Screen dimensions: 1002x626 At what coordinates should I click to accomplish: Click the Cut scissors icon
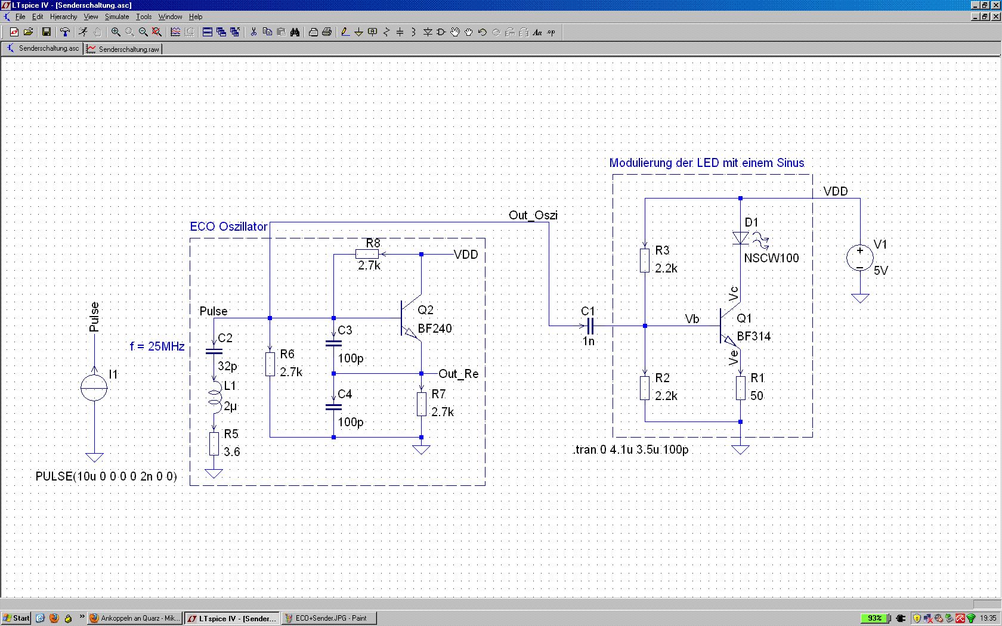coord(253,32)
